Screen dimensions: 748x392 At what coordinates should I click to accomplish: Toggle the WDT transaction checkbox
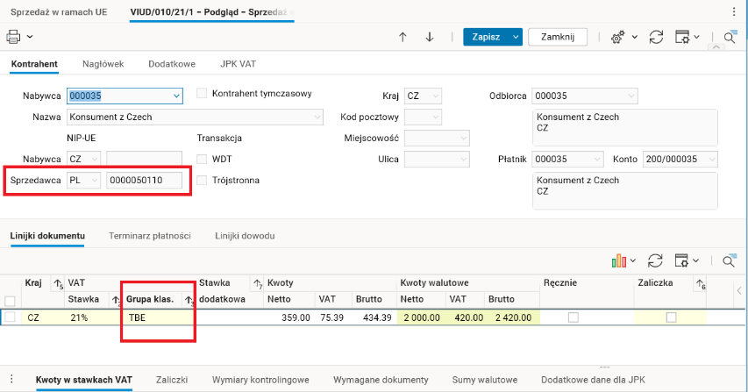tap(203, 160)
